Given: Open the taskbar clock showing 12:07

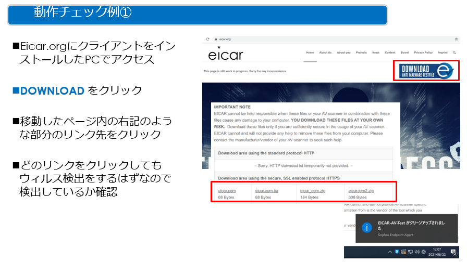Looking at the screenshot, I should click(436, 252).
